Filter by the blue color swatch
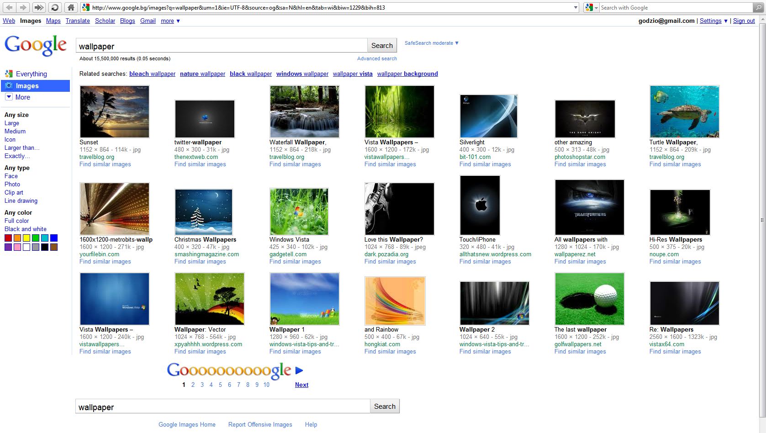766x433 pixels. pyautogui.click(x=54, y=238)
